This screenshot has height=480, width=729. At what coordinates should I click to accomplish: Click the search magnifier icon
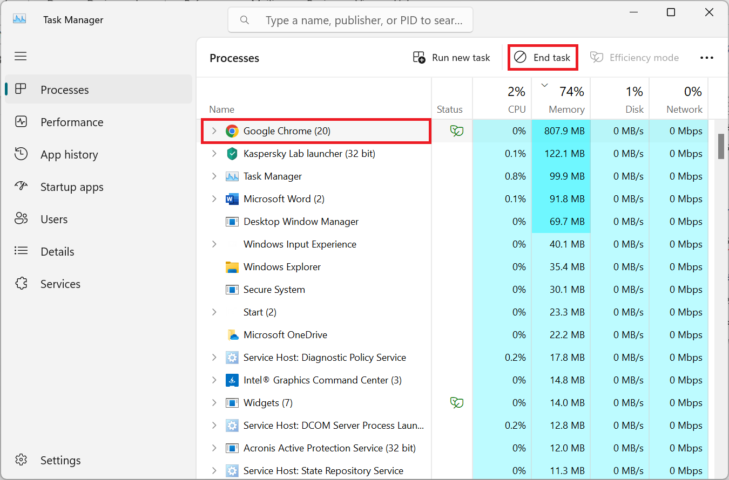point(245,20)
